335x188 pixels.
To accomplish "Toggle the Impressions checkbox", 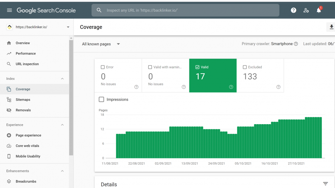I will pos(101,99).
